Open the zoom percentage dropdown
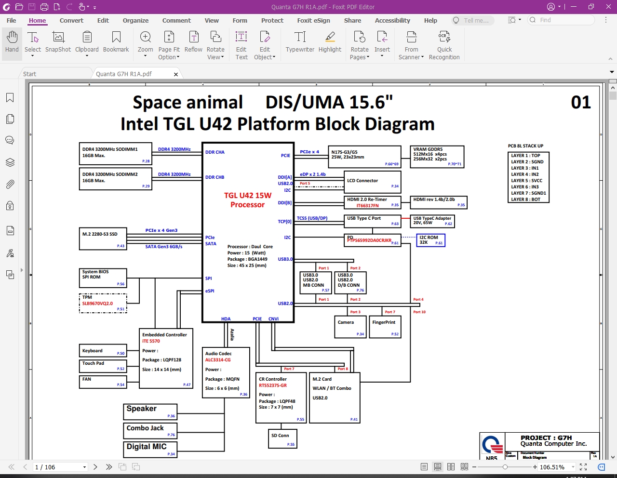 click(x=573, y=467)
